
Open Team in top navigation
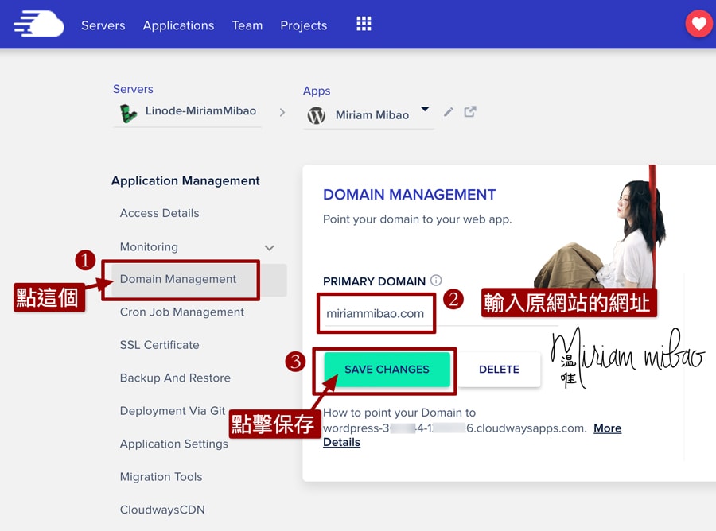[x=247, y=25]
